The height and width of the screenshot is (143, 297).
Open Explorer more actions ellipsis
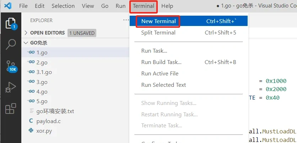[x=126, y=20]
